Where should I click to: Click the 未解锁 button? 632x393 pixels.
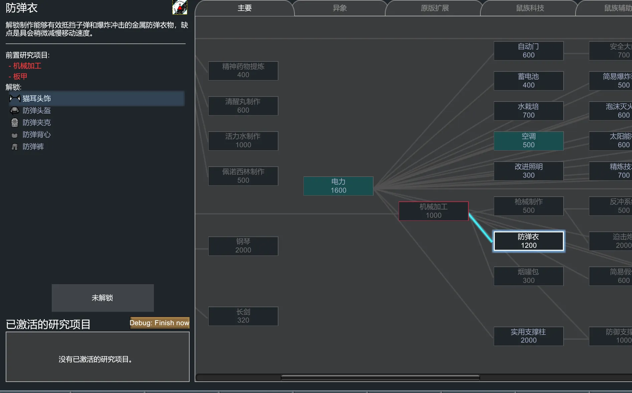coord(102,298)
